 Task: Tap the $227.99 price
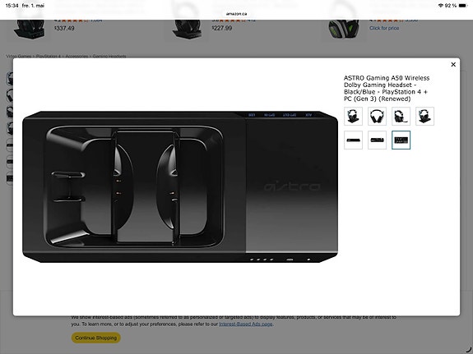pyautogui.click(x=222, y=28)
